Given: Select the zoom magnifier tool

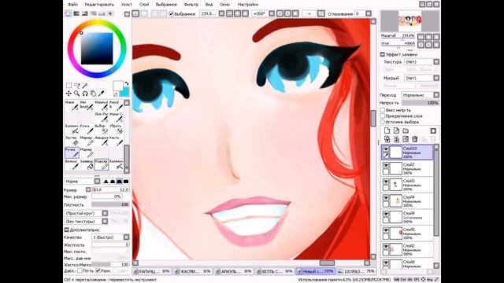Looking at the screenshot, I should [x=77, y=94].
